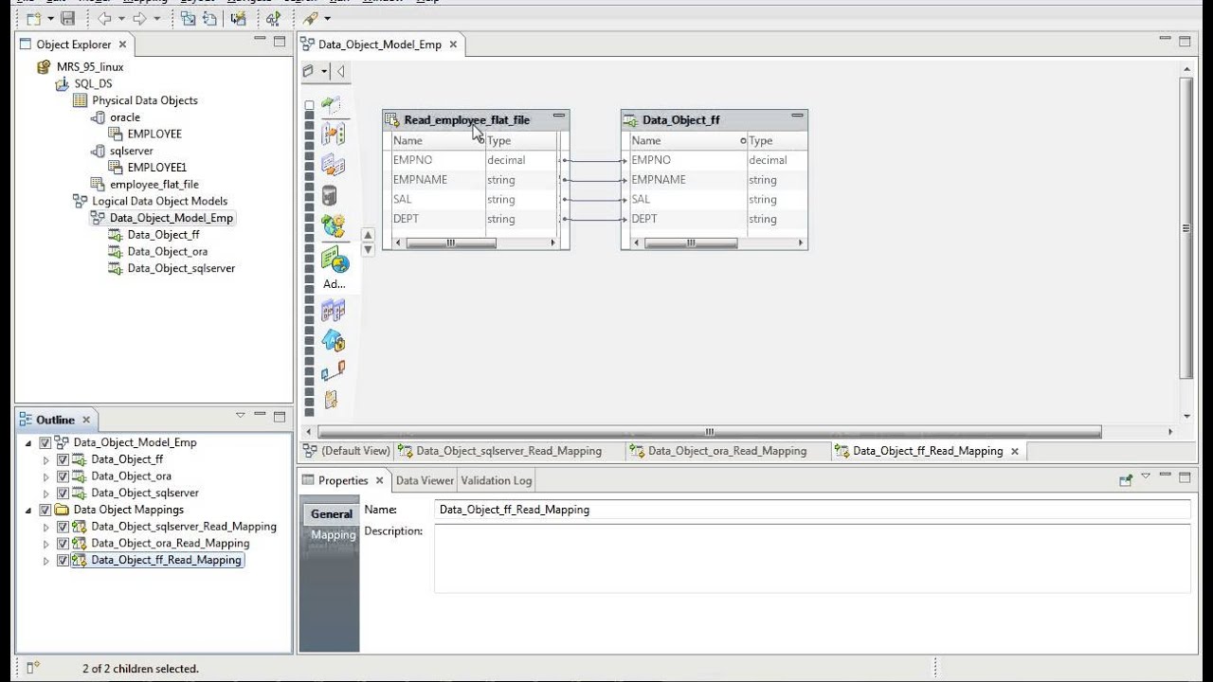Uncheck Data_Object_ora_Read_Mapping checkbox in Outline

[63, 544]
